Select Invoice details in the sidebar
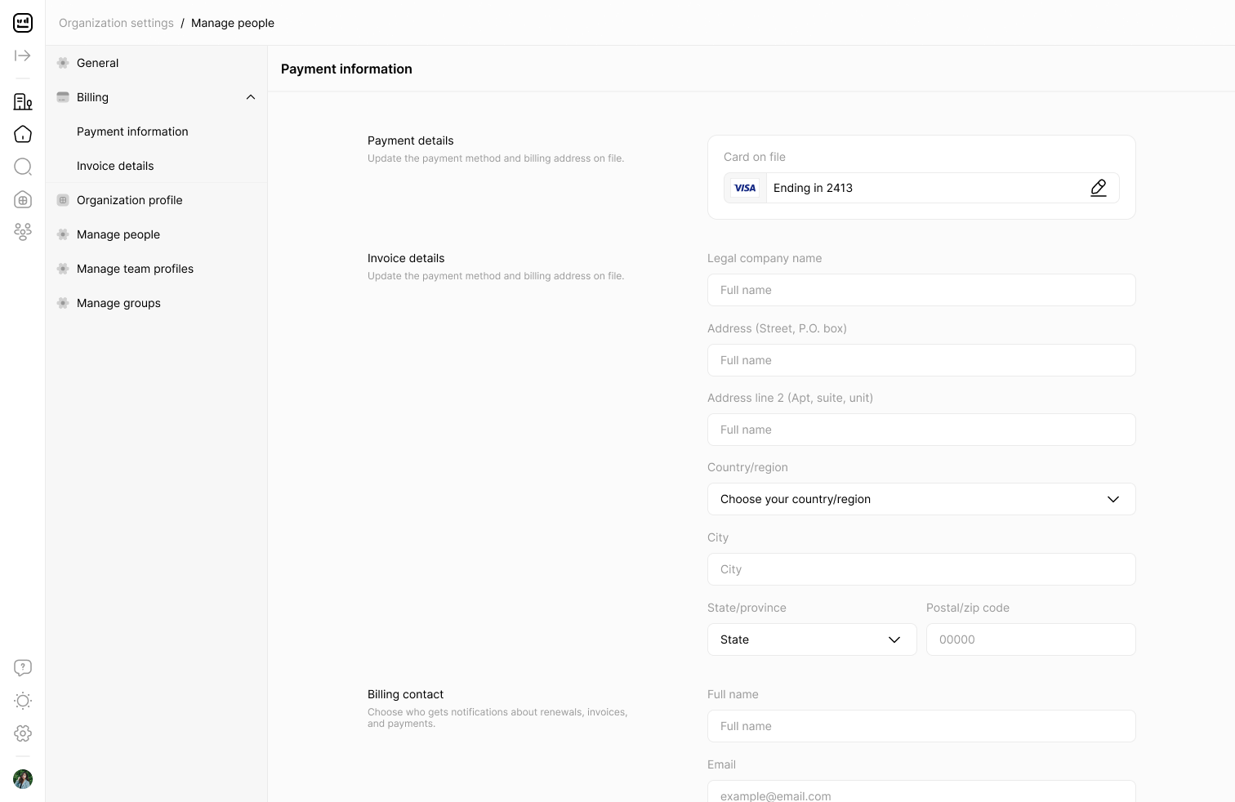Image resolution: width=1235 pixels, height=802 pixels. [115, 166]
